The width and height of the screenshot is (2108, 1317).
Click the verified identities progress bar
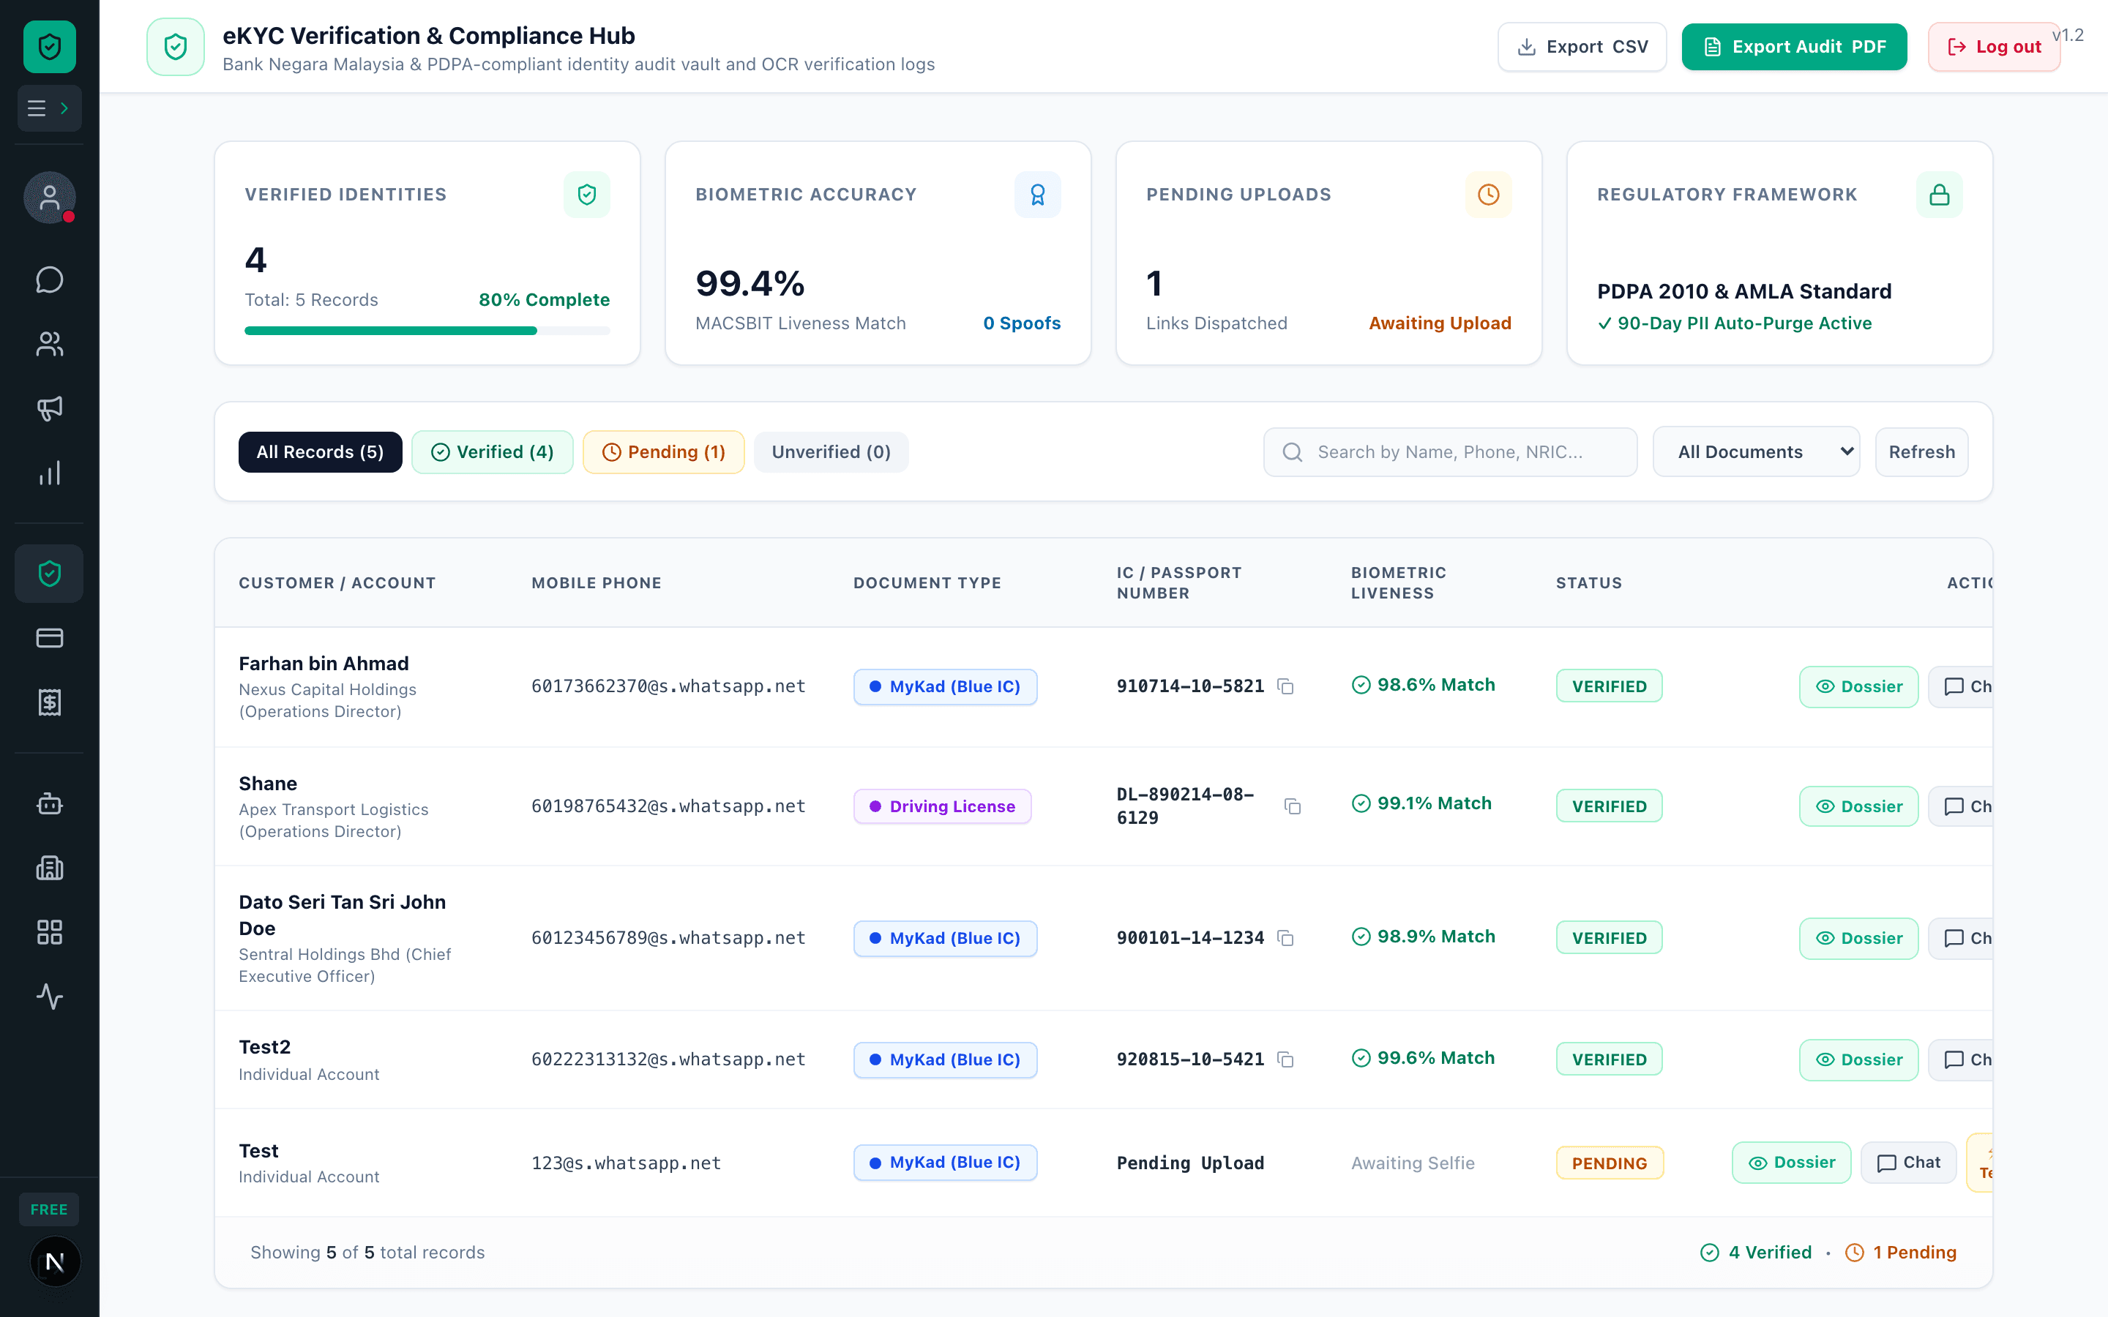(427, 331)
